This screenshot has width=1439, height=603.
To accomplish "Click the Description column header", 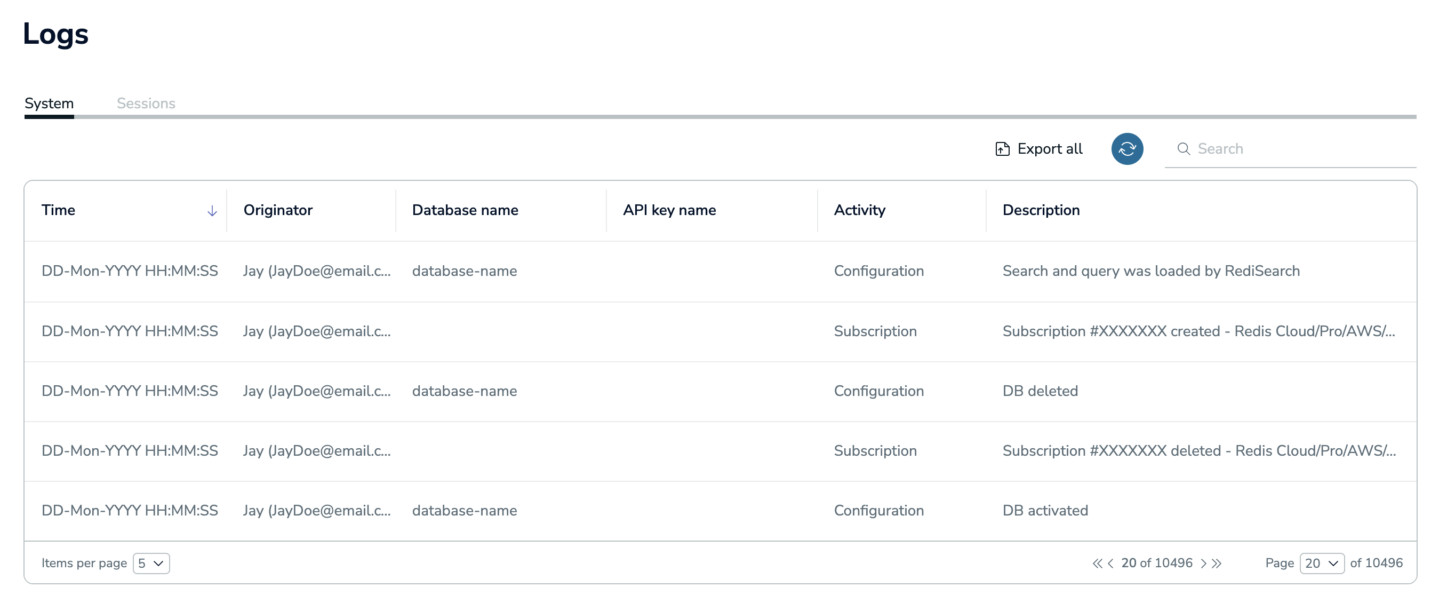I will point(1041,210).
